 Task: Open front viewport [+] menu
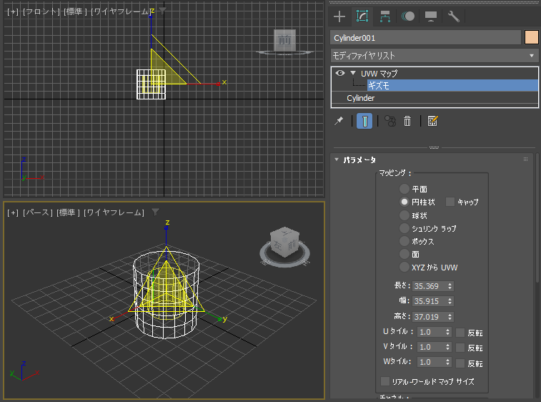(x=13, y=11)
